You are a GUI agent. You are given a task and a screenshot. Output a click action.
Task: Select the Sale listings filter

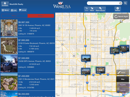(x=86, y=9)
